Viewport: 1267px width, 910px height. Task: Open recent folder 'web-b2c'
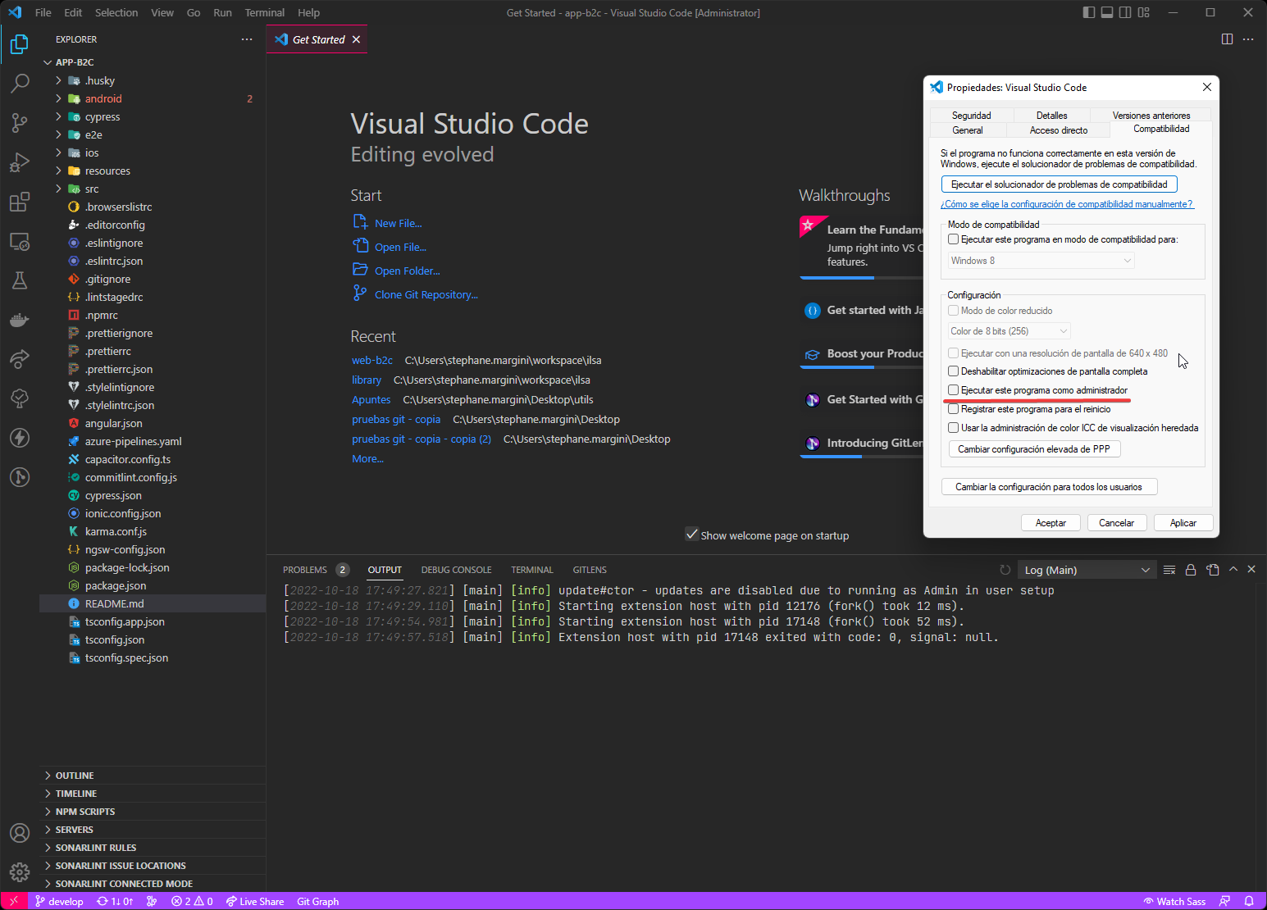(x=372, y=360)
